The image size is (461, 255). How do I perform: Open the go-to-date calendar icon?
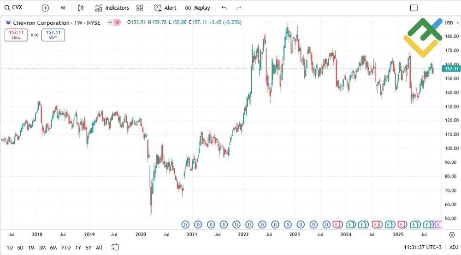tap(115, 247)
